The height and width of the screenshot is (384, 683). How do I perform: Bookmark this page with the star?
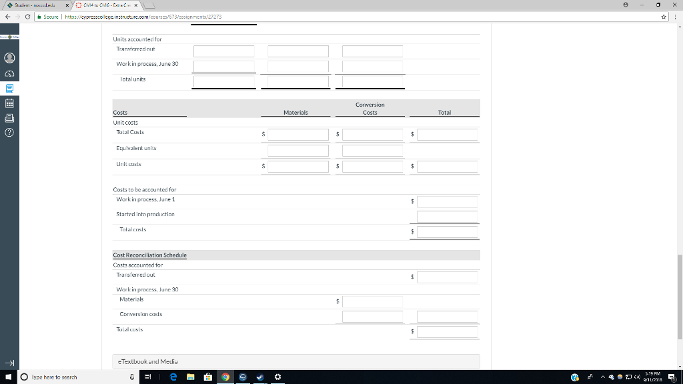[x=664, y=17]
